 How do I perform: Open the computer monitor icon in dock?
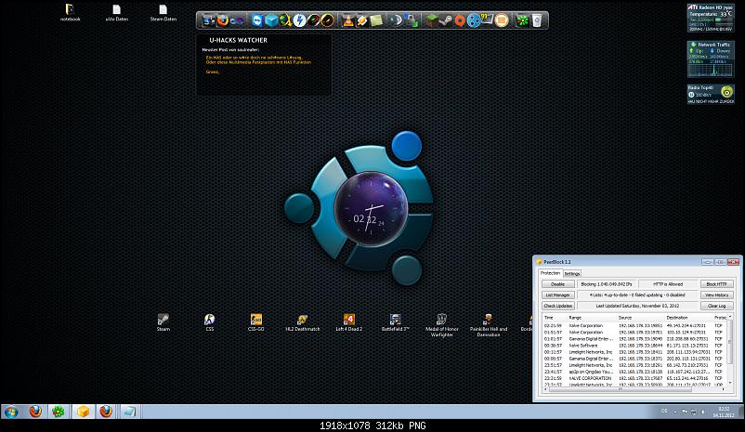208,20
